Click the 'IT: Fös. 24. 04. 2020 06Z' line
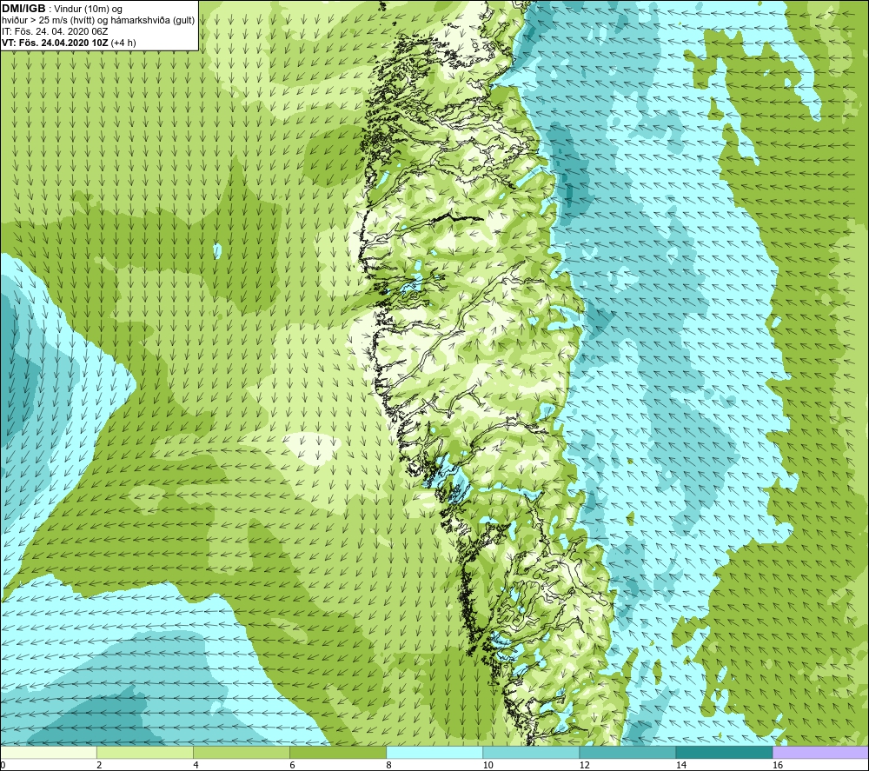Viewport: 869px width, 771px height. pos(55,31)
